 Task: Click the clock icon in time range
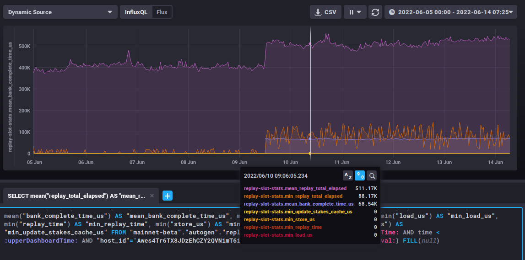392,12
